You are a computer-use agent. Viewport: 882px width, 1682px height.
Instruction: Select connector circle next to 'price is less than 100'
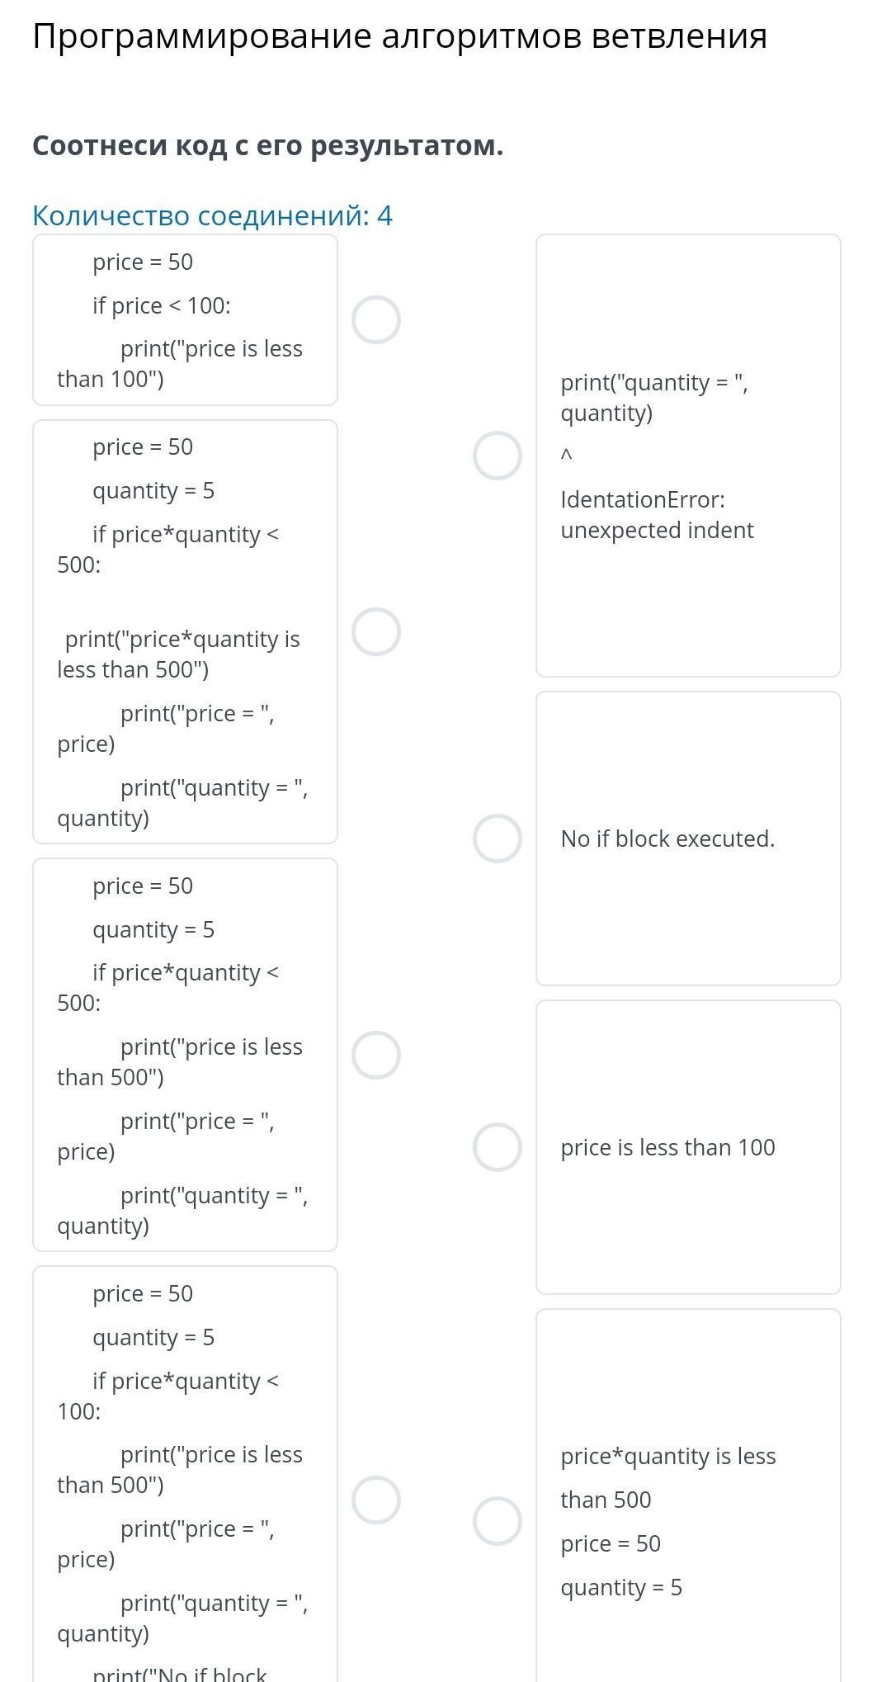pos(498,1147)
